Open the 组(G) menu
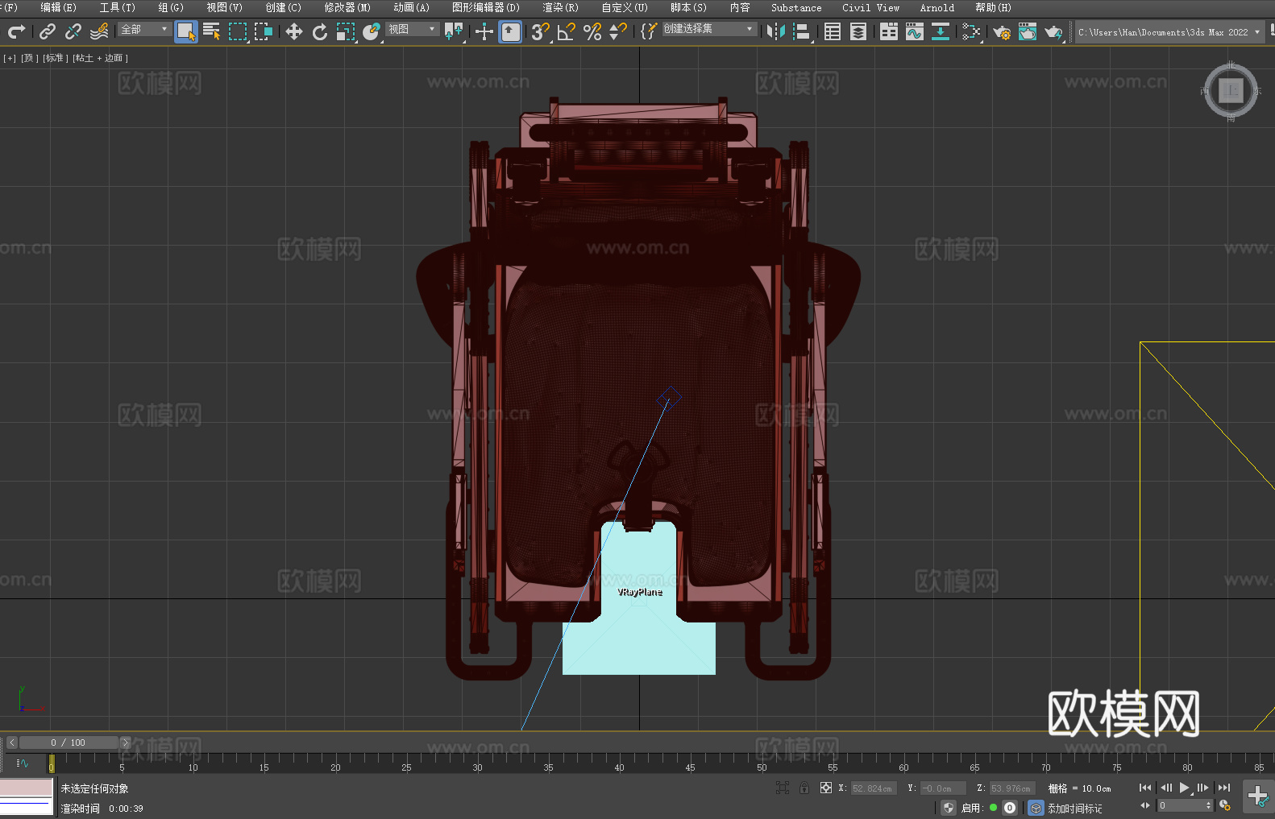Screen dimensions: 1275x819 (x=171, y=7)
